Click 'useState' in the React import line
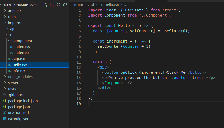The height and width of the screenshot is (128, 224). (135, 10)
